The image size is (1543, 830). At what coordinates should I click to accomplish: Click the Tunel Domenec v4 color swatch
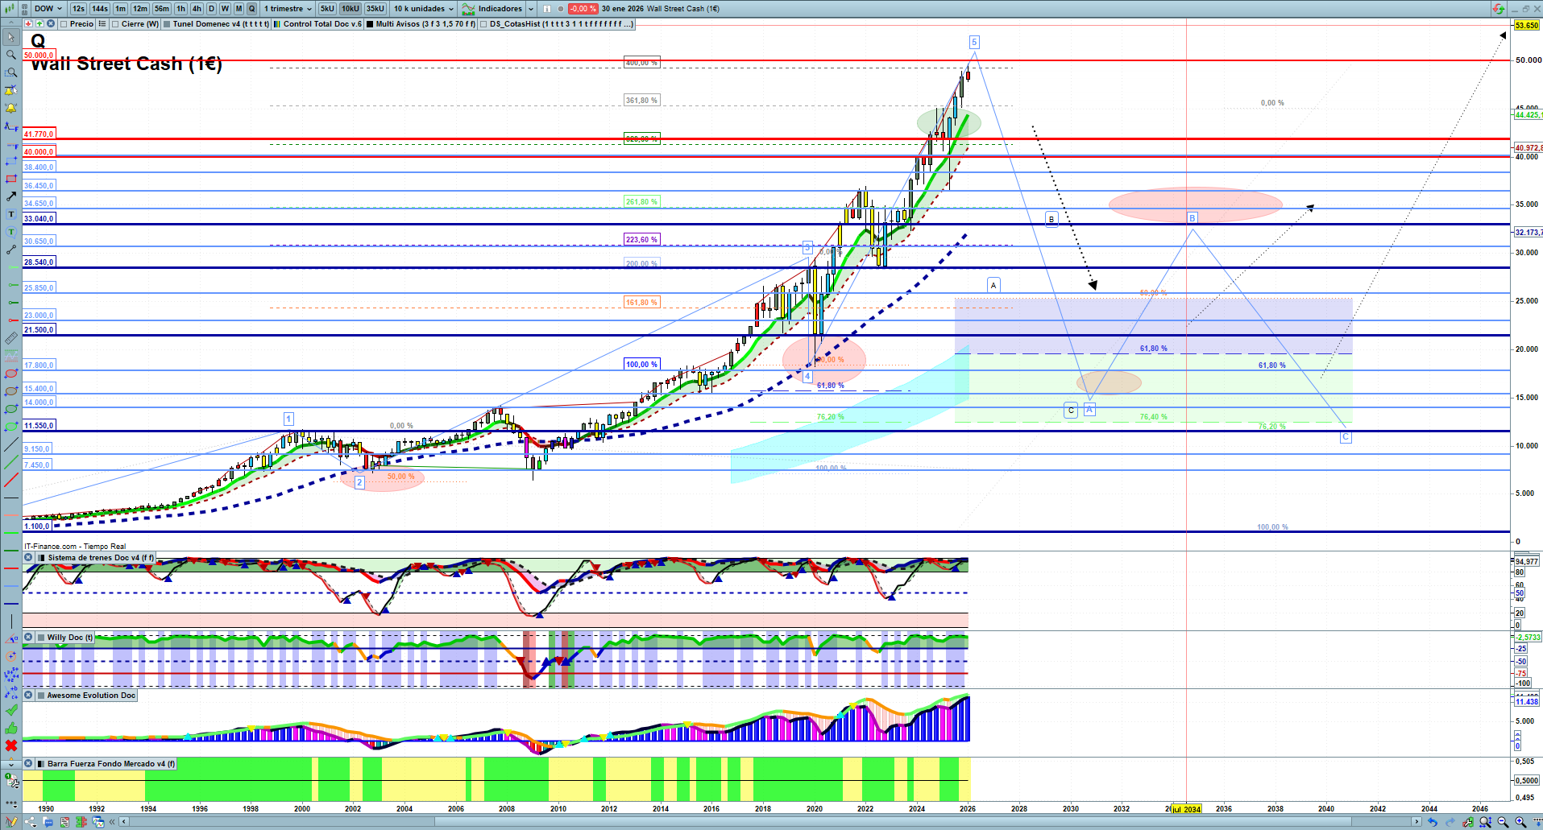pos(167,24)
